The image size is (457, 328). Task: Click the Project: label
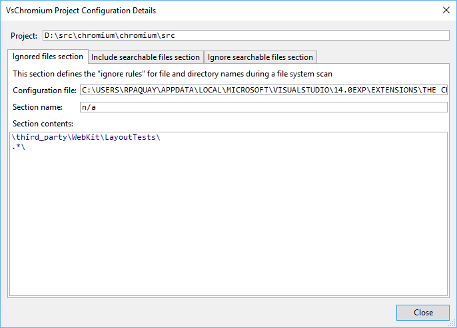tap(24, 35)
